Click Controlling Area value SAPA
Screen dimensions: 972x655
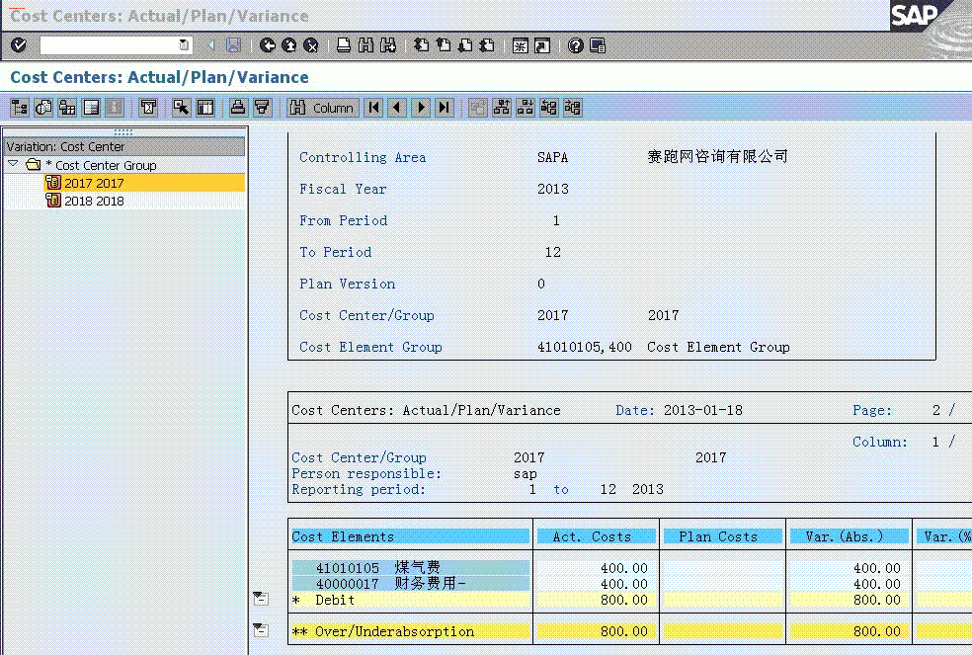(x=552, y=157)
